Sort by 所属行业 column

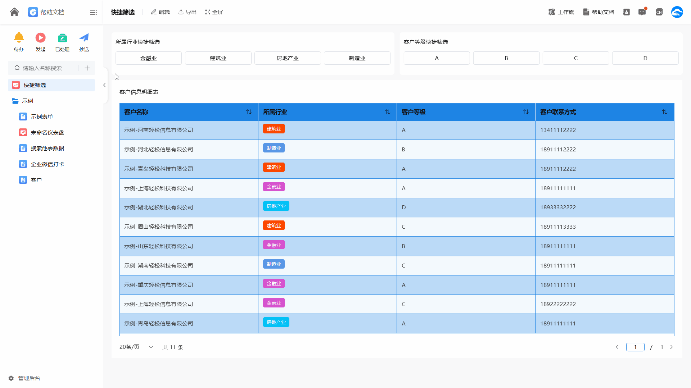point(387,112)
